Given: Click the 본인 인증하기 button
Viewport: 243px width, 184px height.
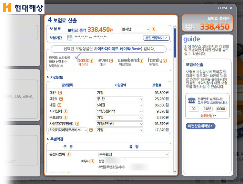Looking at the screenshot, I should tap(156, 38).
